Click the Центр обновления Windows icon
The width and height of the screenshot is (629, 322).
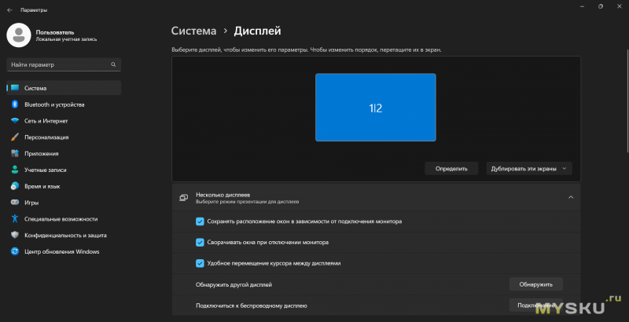(14, 251)
